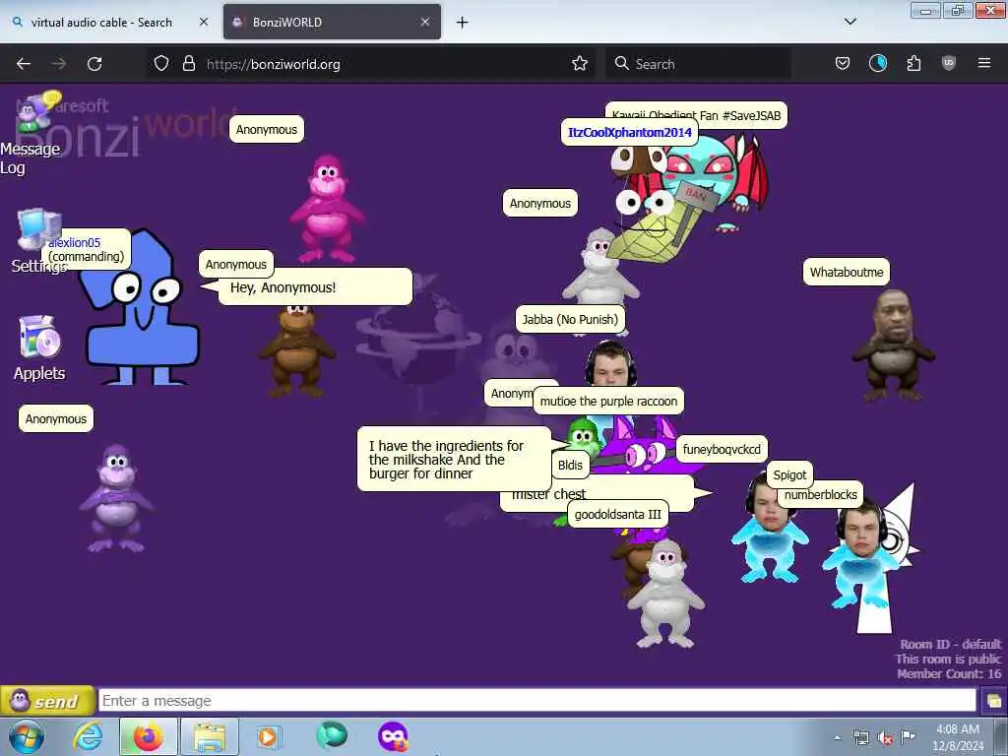Open File Explorer from taskbar
This screenshot has width=1008, height=756.
[210, 736]
